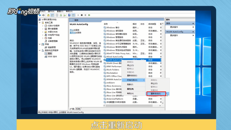Select 磁盘管理 in the tree
The width and height of the screenshot is (231, 130).
pos(52,47)
